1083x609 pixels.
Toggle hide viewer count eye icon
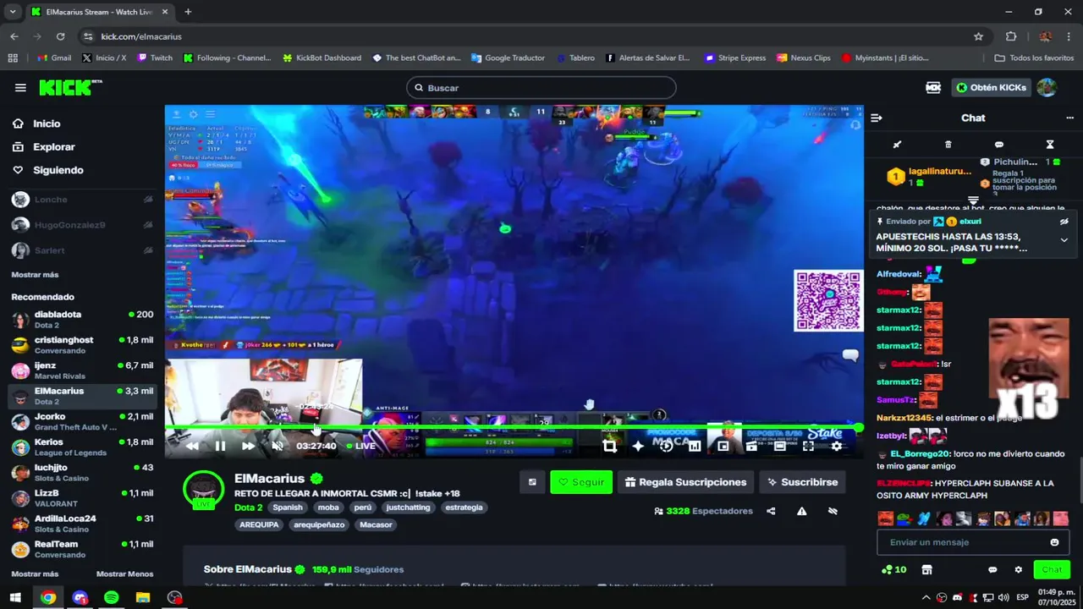[x=833, y=511]
